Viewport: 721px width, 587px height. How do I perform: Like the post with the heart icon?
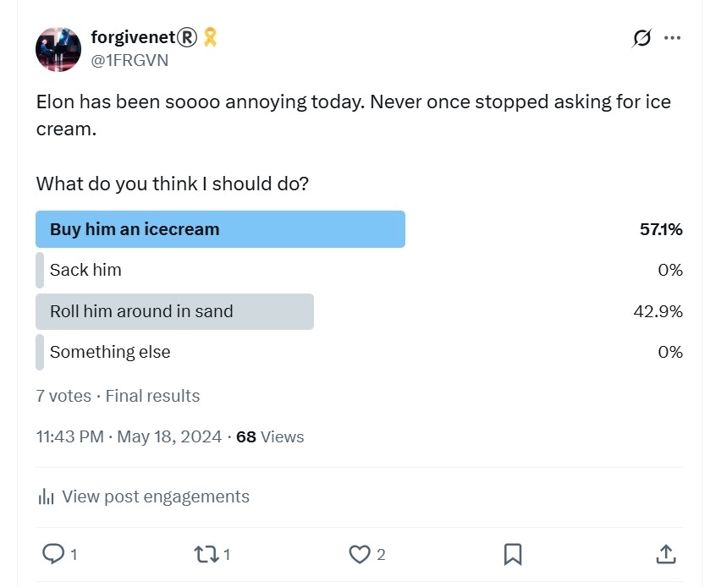tap(359, 554)
